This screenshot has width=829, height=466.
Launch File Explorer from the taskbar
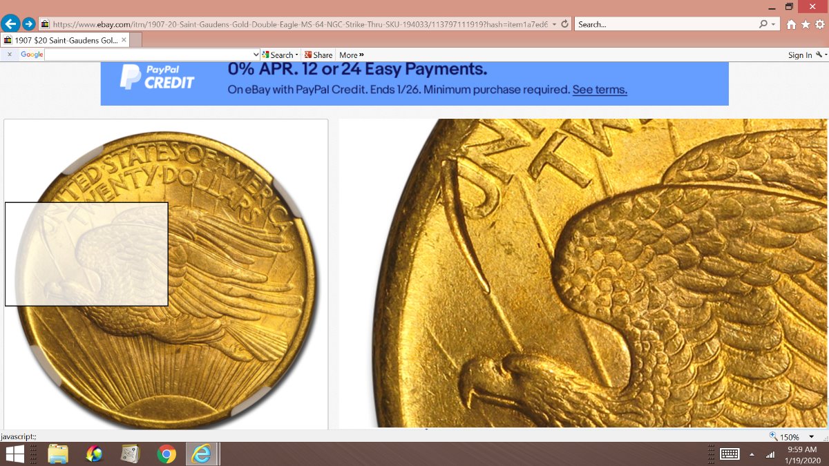tap(58, 454)
